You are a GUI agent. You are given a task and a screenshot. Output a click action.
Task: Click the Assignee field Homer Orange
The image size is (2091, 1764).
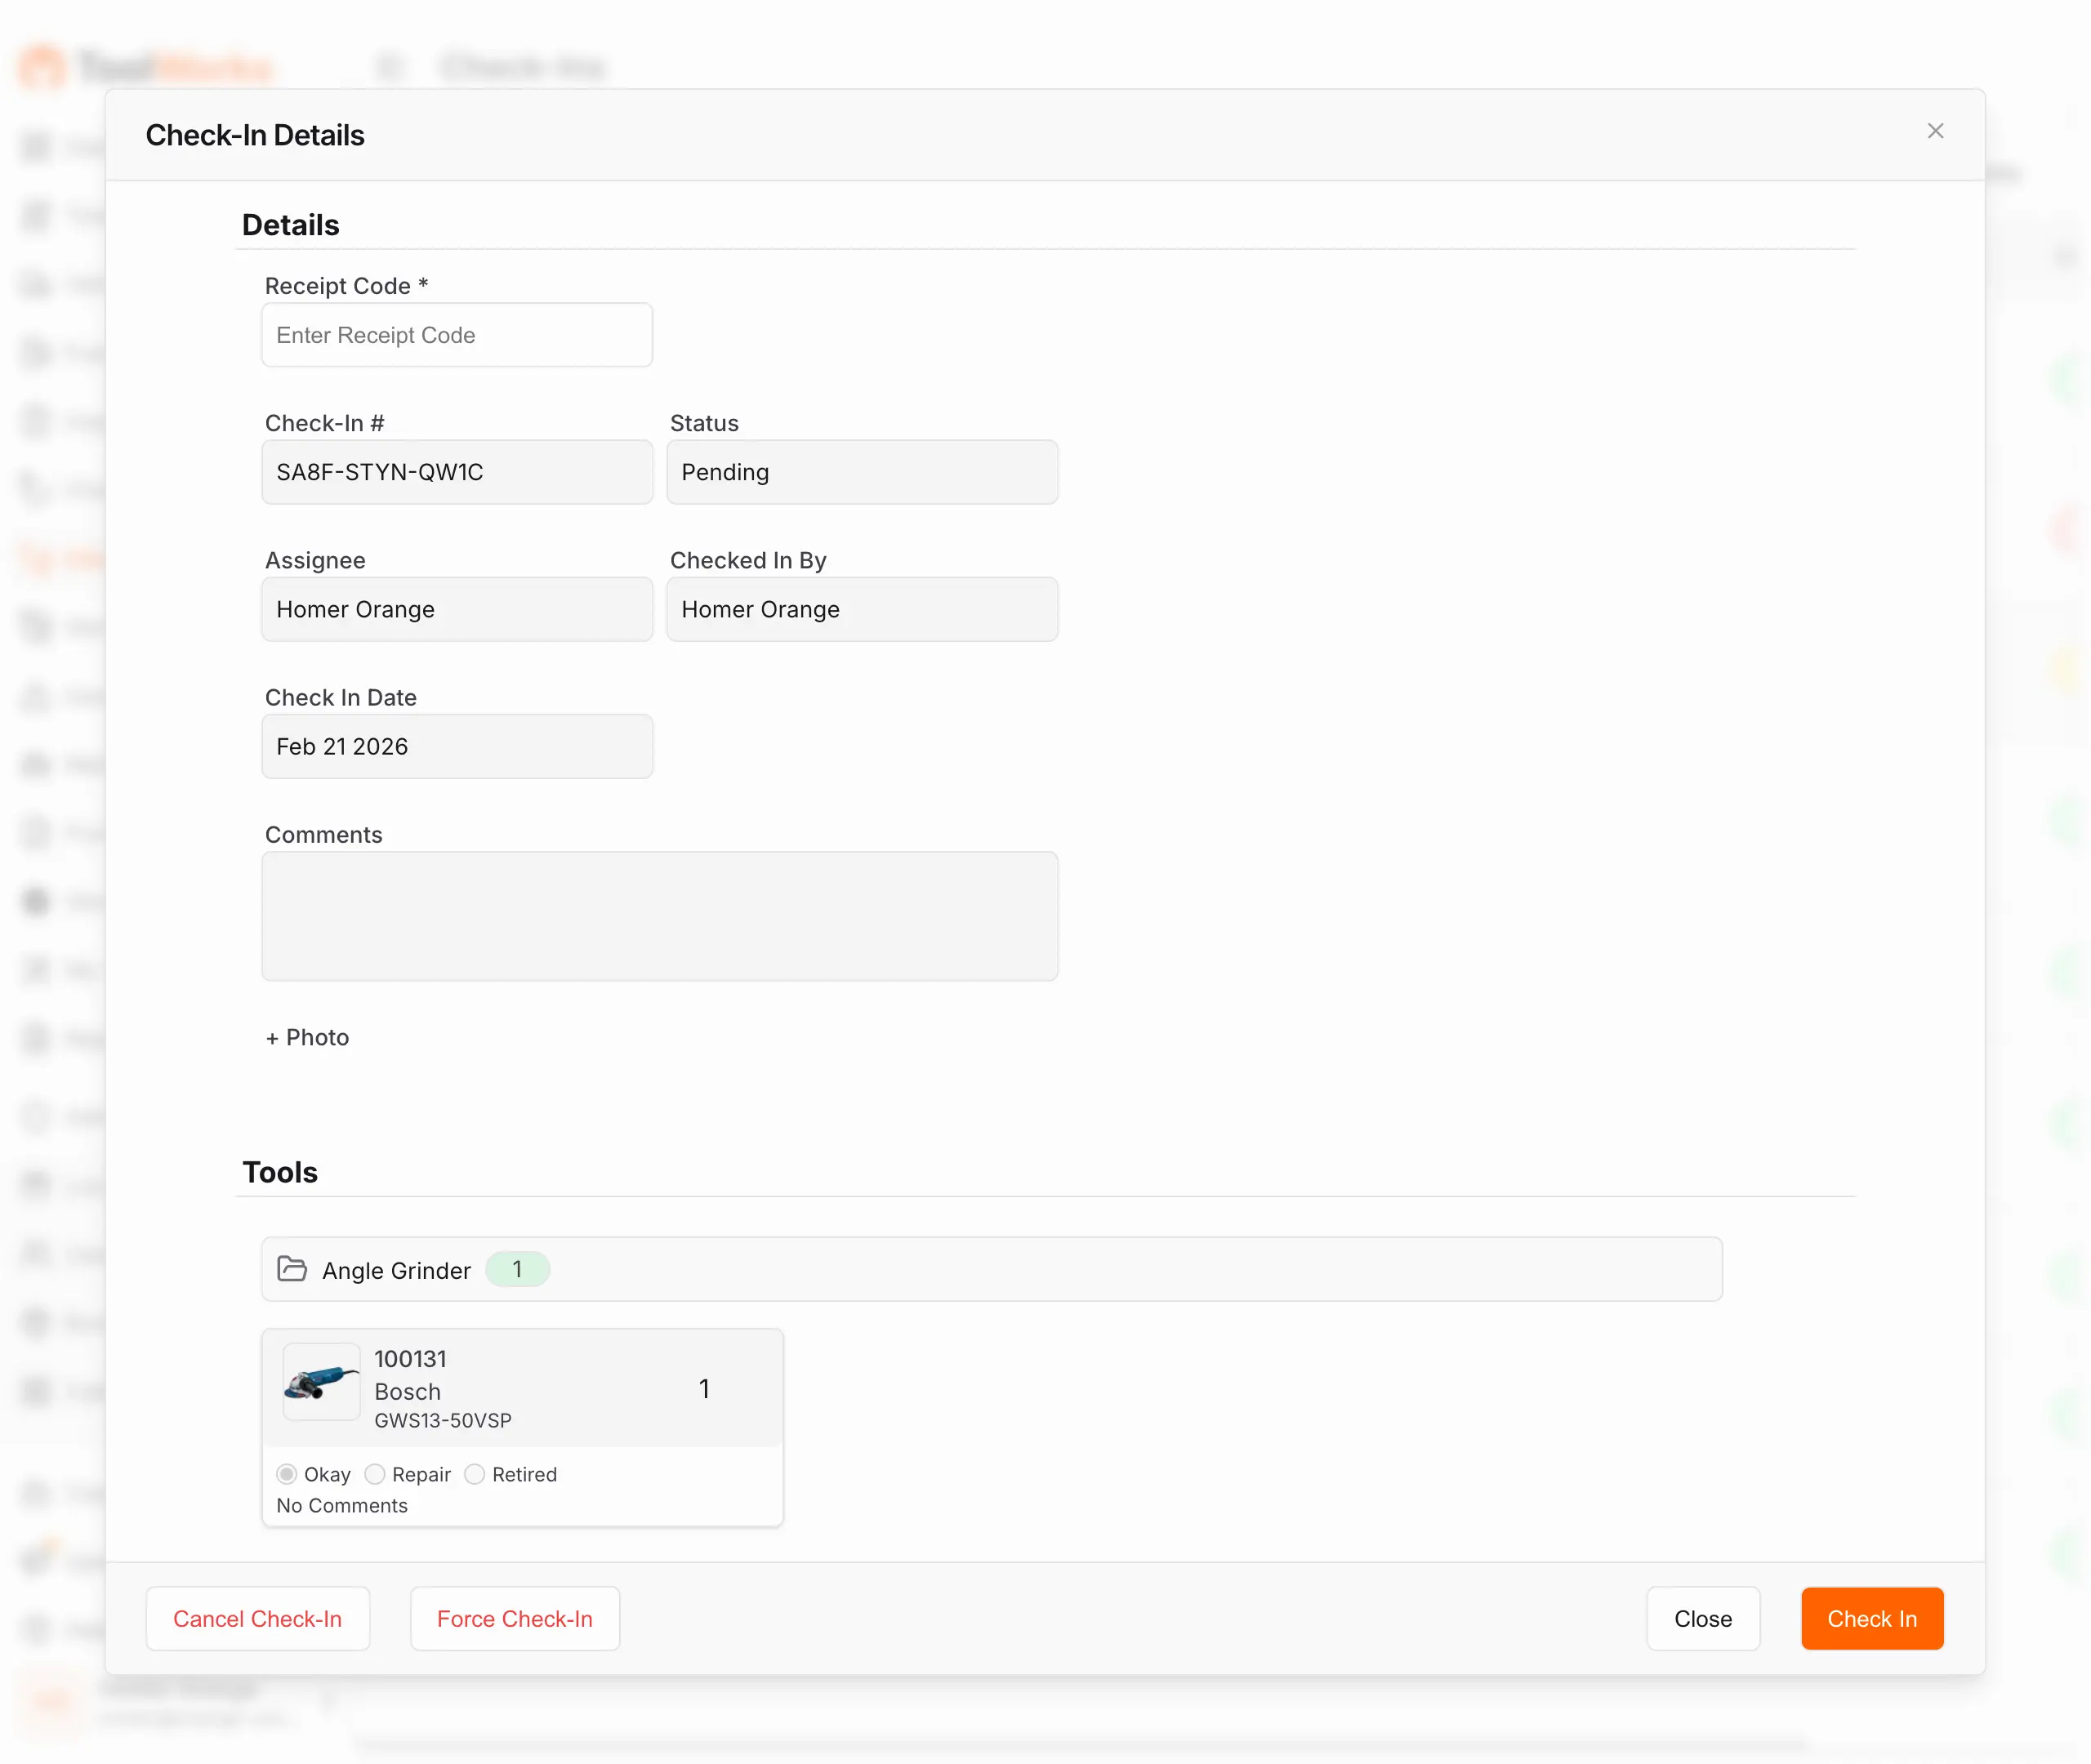[x=457, y=609]
